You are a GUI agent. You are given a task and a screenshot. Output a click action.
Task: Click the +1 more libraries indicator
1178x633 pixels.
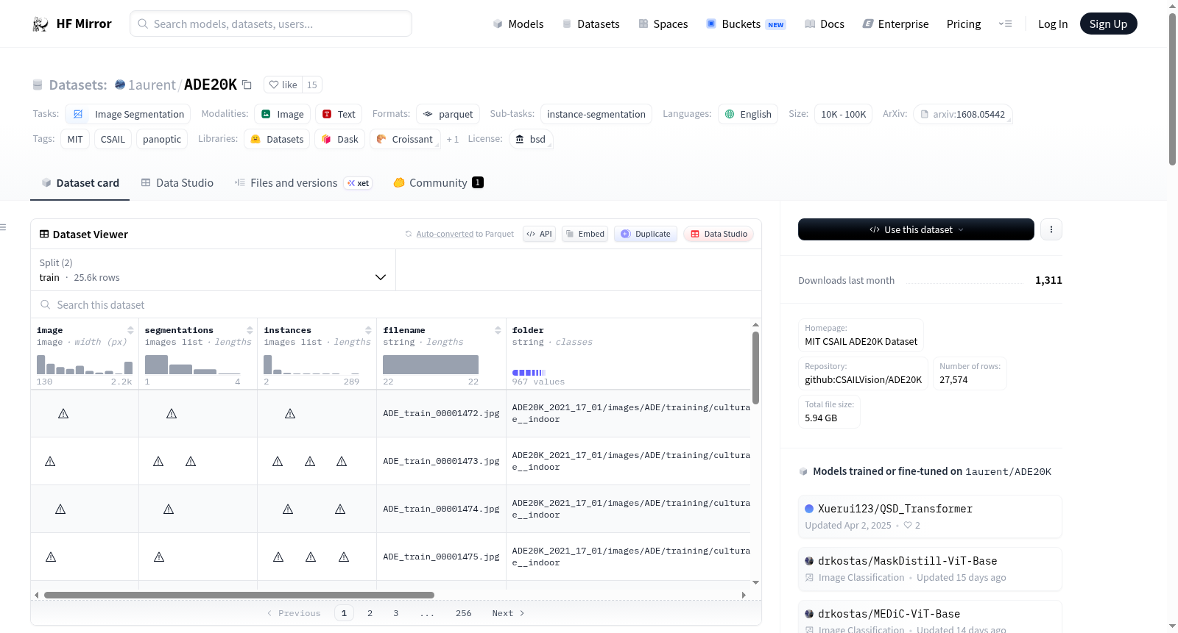click(453, 139)
